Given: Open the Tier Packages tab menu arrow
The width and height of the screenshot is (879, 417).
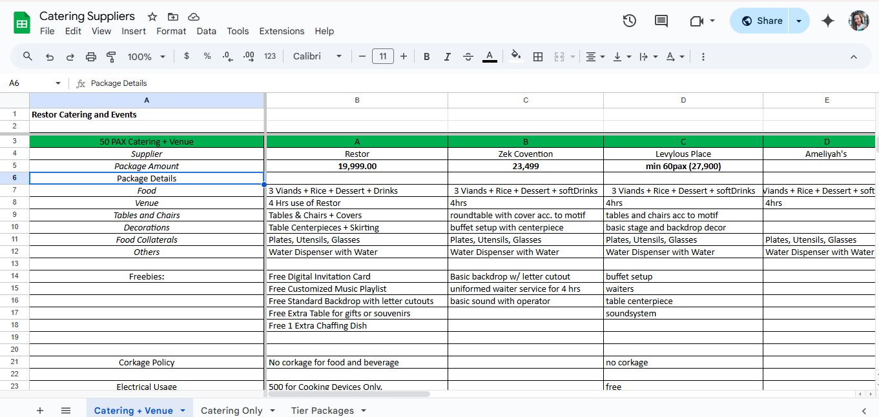Looking at the screenshot, I should coord(364,411).
